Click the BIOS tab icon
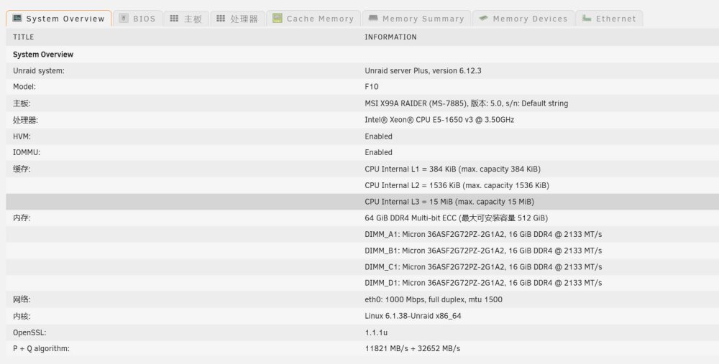The image size is (719, 364). coord(124,19)
